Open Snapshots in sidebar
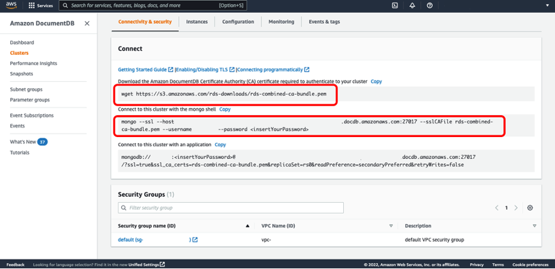The height and width of the screenshot is (269, 555). click(22, 74)
